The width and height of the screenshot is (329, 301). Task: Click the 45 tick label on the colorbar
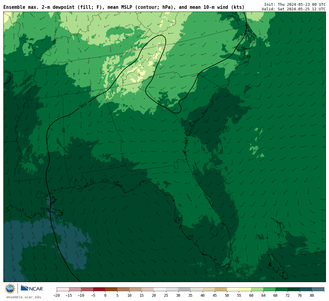coord(215,296)
